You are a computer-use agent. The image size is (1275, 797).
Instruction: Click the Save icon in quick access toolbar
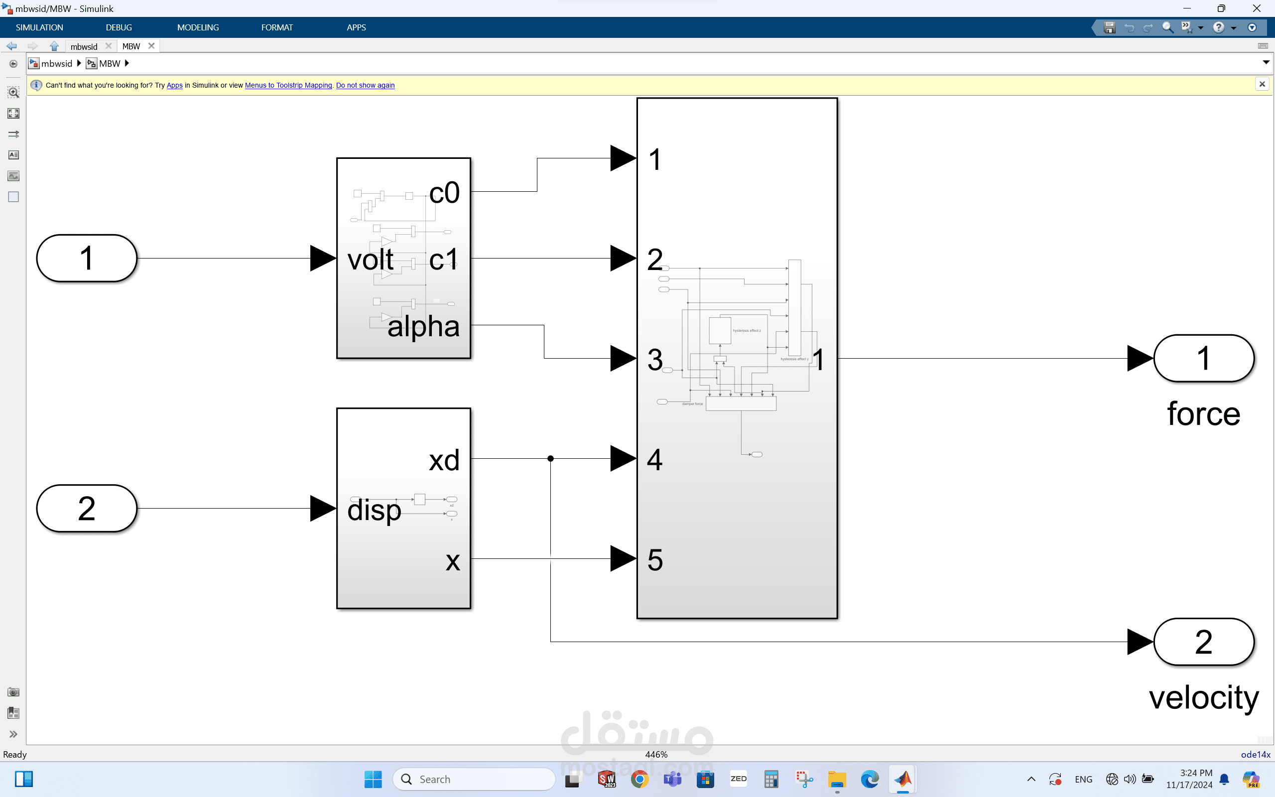1110,27
